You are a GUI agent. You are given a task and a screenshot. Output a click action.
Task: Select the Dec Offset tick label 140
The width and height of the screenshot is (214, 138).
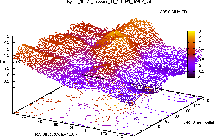[x=206, y=100]
